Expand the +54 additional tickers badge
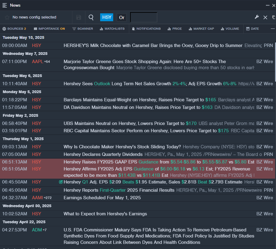276x249 pixels. pos(47,62)
